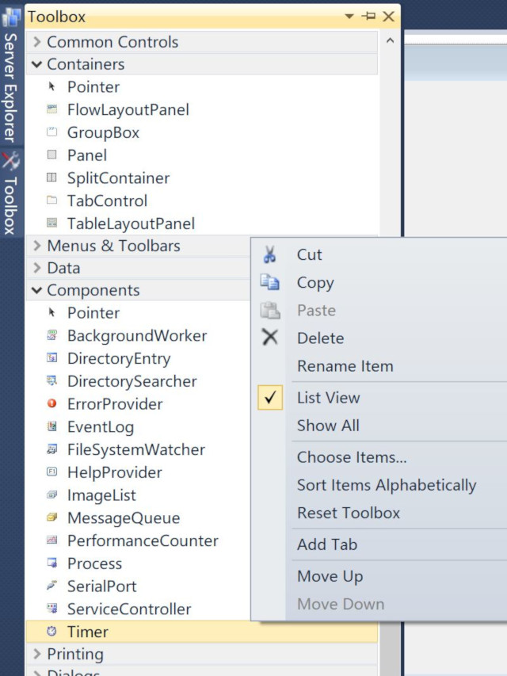Click Sort Items Alphabetically
Image resolution: width=507 pixels, height=676 pixels.
click(386, 485)
